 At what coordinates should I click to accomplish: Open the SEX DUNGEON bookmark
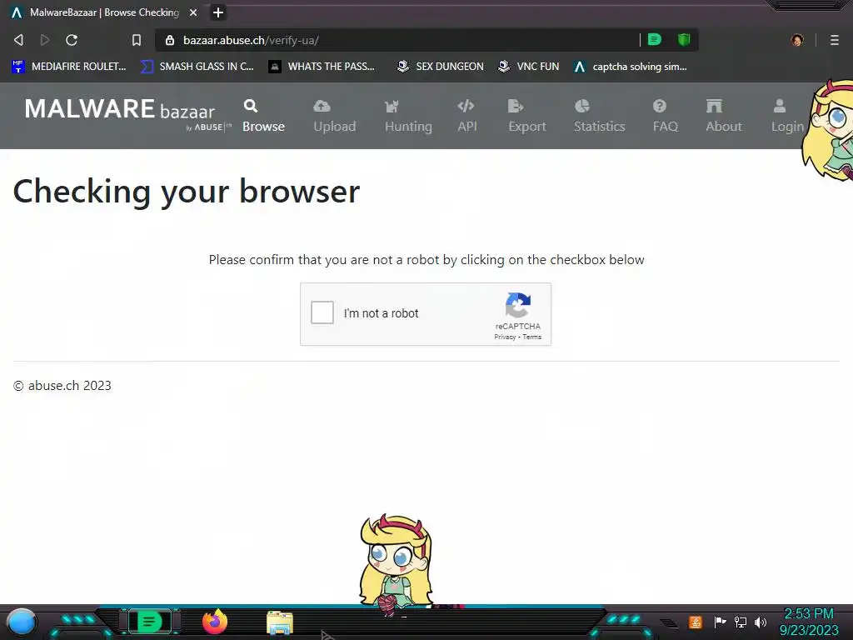pos(440,67)
